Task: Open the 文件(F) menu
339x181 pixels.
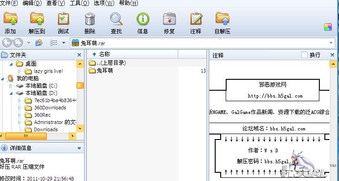Action: pyautogui.click(x=9, y=3)
